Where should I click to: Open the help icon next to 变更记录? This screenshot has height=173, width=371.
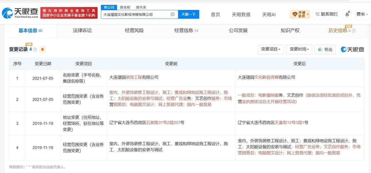pos(35,50)
